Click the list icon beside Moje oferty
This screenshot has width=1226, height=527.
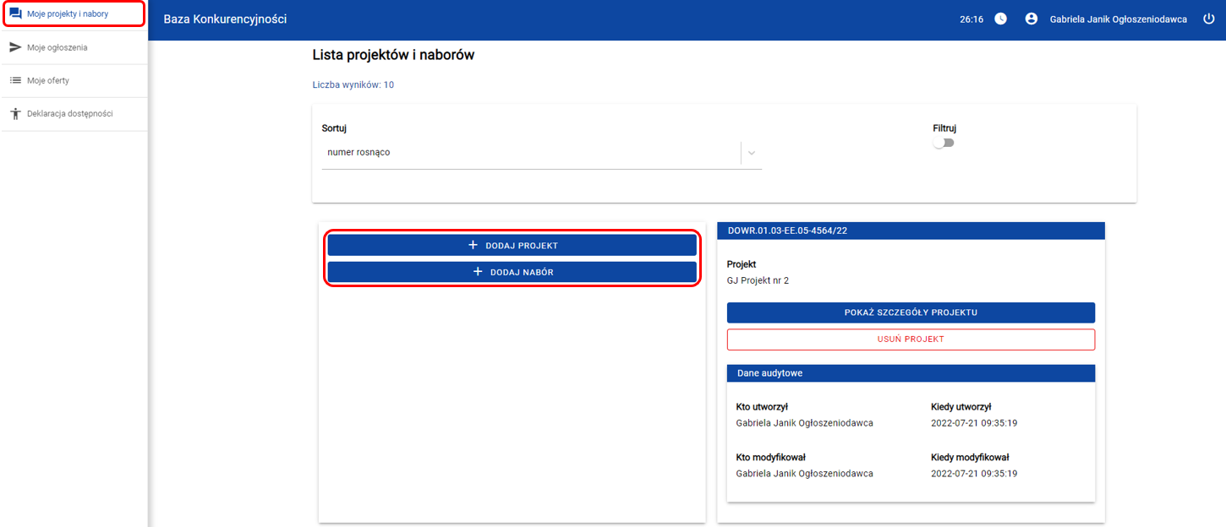pyautogui.click(x=15, y=80)
